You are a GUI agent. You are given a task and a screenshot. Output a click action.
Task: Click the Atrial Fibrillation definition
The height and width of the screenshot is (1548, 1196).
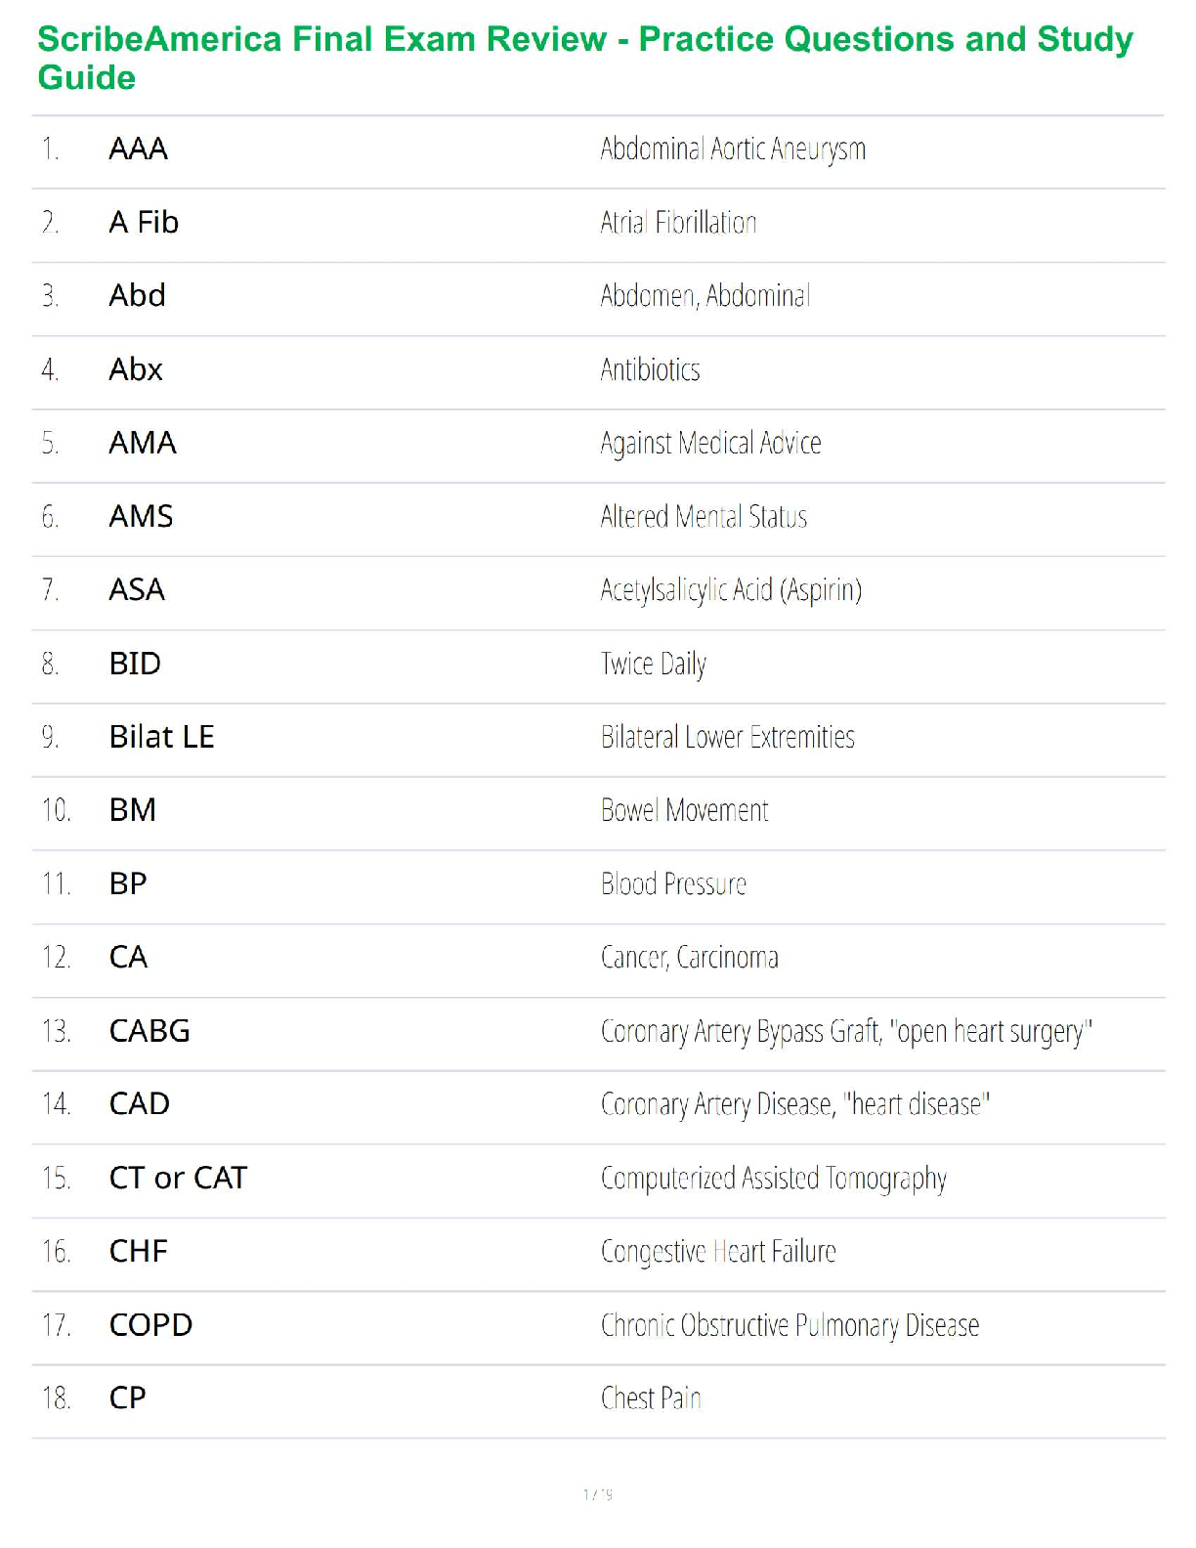pos(678,223)
